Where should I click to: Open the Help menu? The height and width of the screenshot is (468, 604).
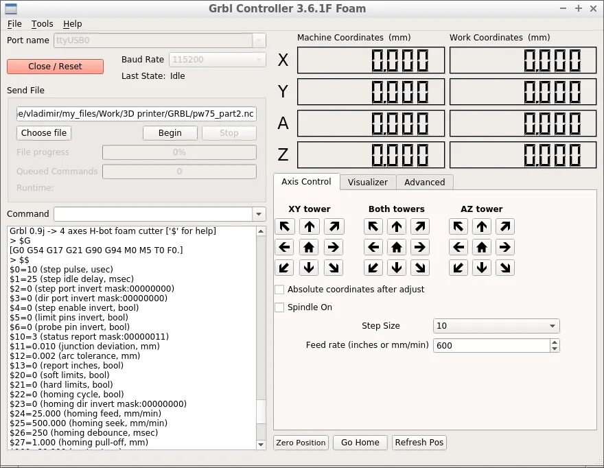point(73,24)
